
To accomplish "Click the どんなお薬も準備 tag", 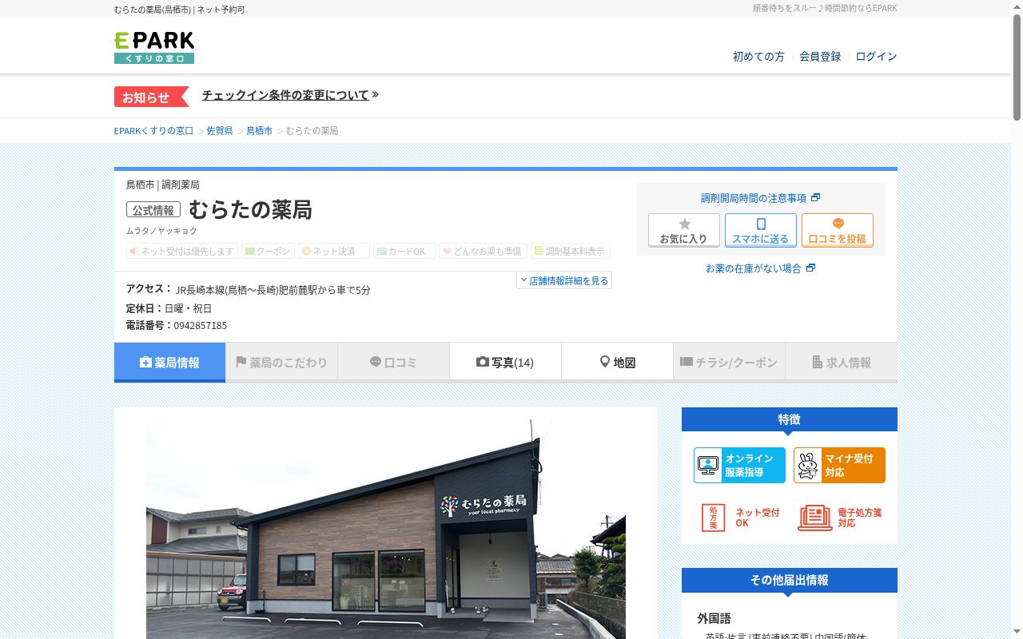I will [x=483, y=251].
